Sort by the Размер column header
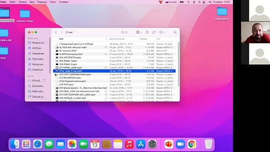This screenshot has height=152, width=270. tap(143, 39)
